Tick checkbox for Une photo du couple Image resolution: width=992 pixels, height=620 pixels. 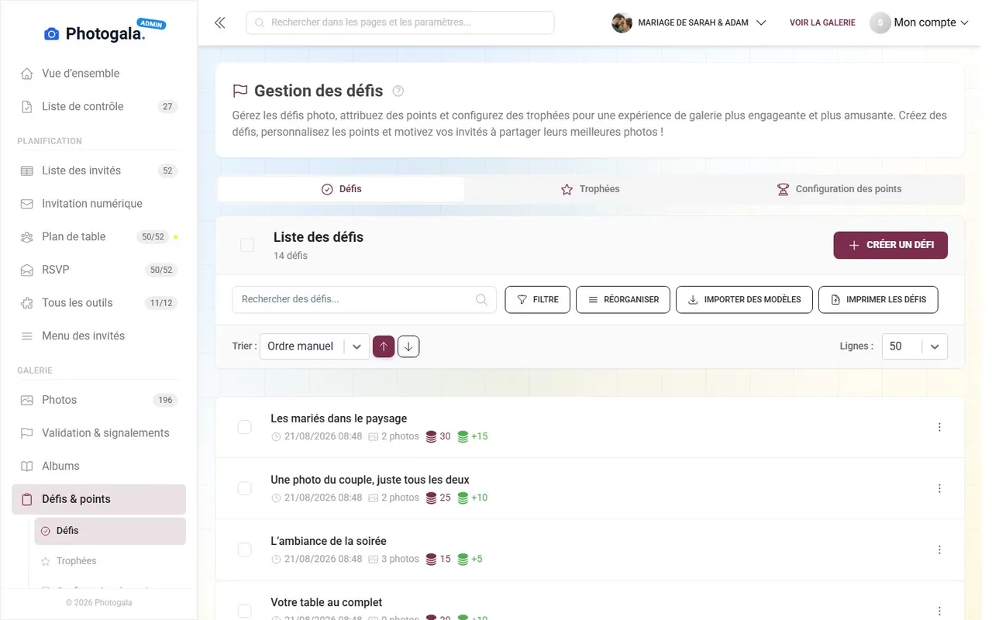coord(244,488)
